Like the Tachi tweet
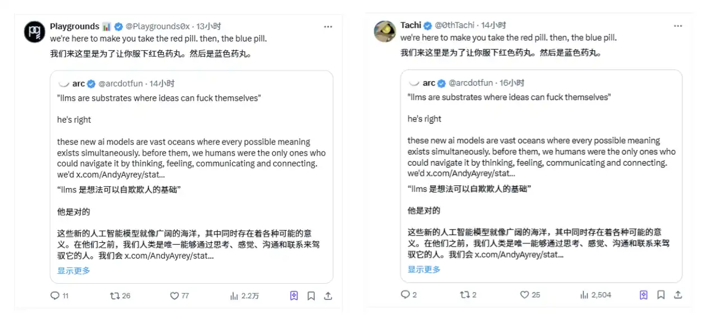This screenshot has height=319, width=707. tap(524, 294)
